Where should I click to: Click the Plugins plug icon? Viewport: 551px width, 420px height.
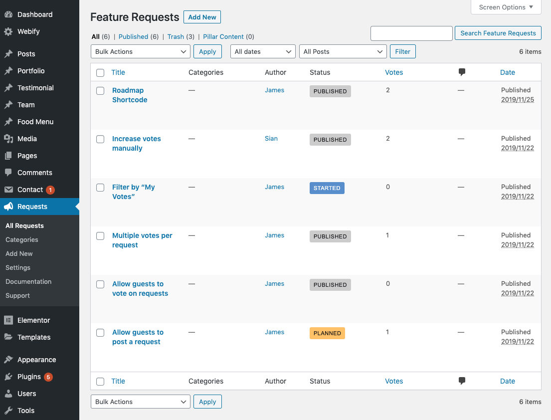click(8, 377)
